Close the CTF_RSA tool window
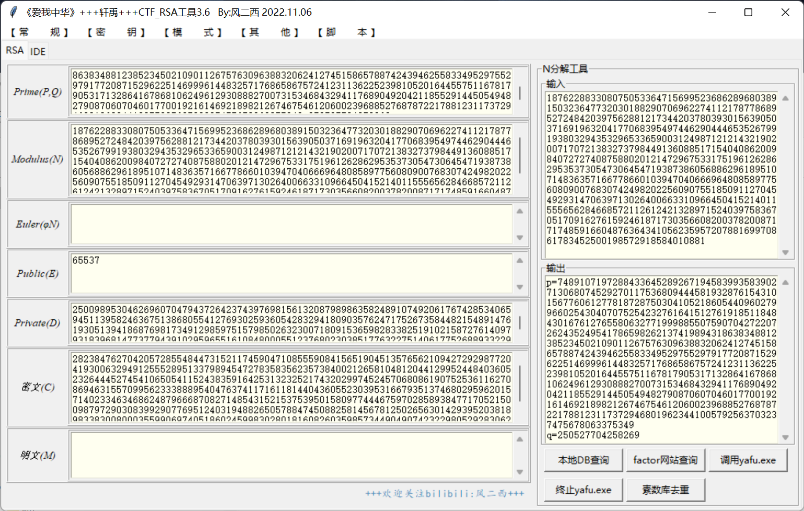804x511 pixels. click(785, 12)
